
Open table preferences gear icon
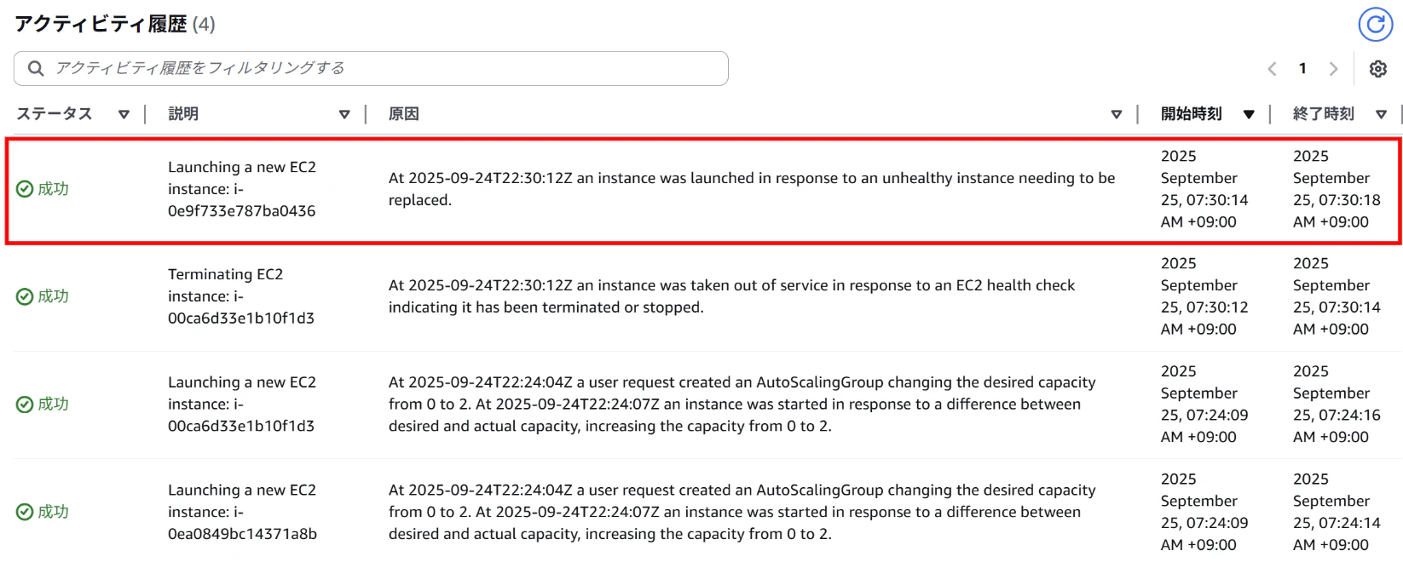pos(1378,69)
